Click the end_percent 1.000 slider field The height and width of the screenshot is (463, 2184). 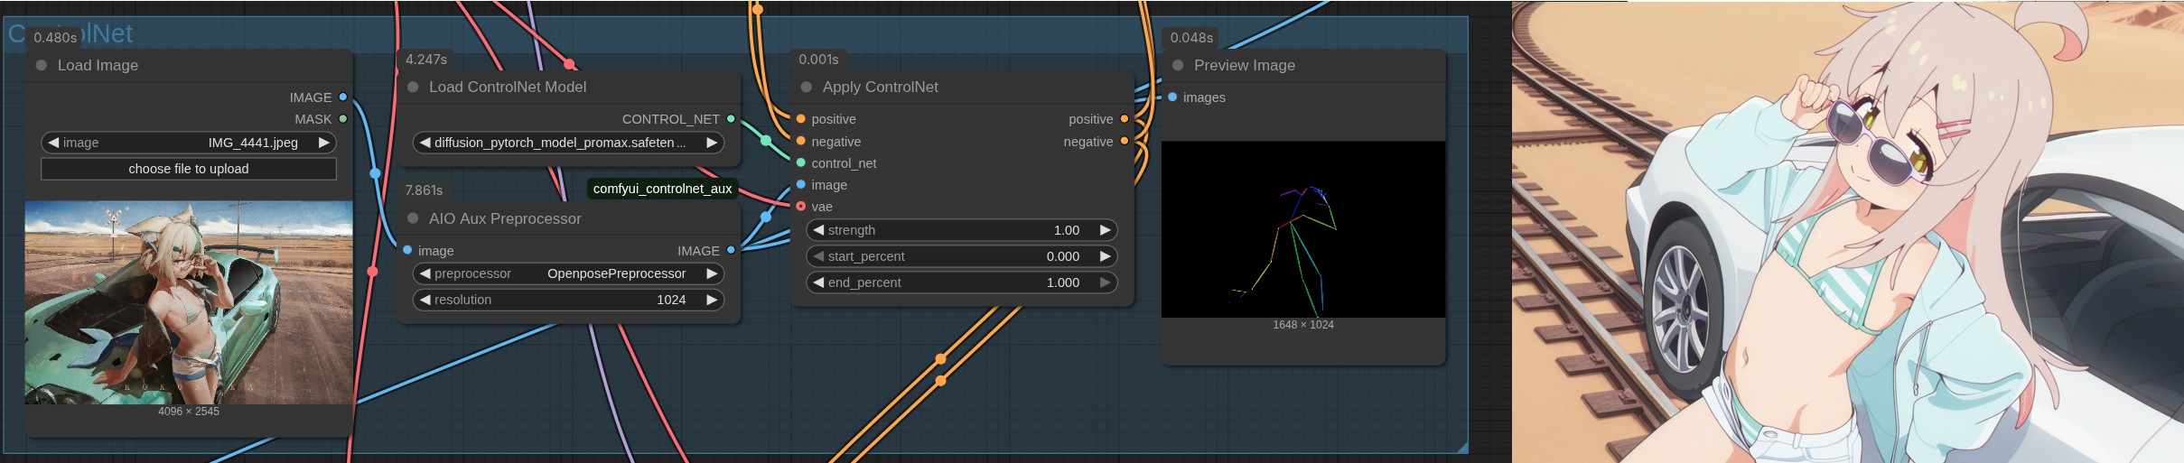coord(962,282)
